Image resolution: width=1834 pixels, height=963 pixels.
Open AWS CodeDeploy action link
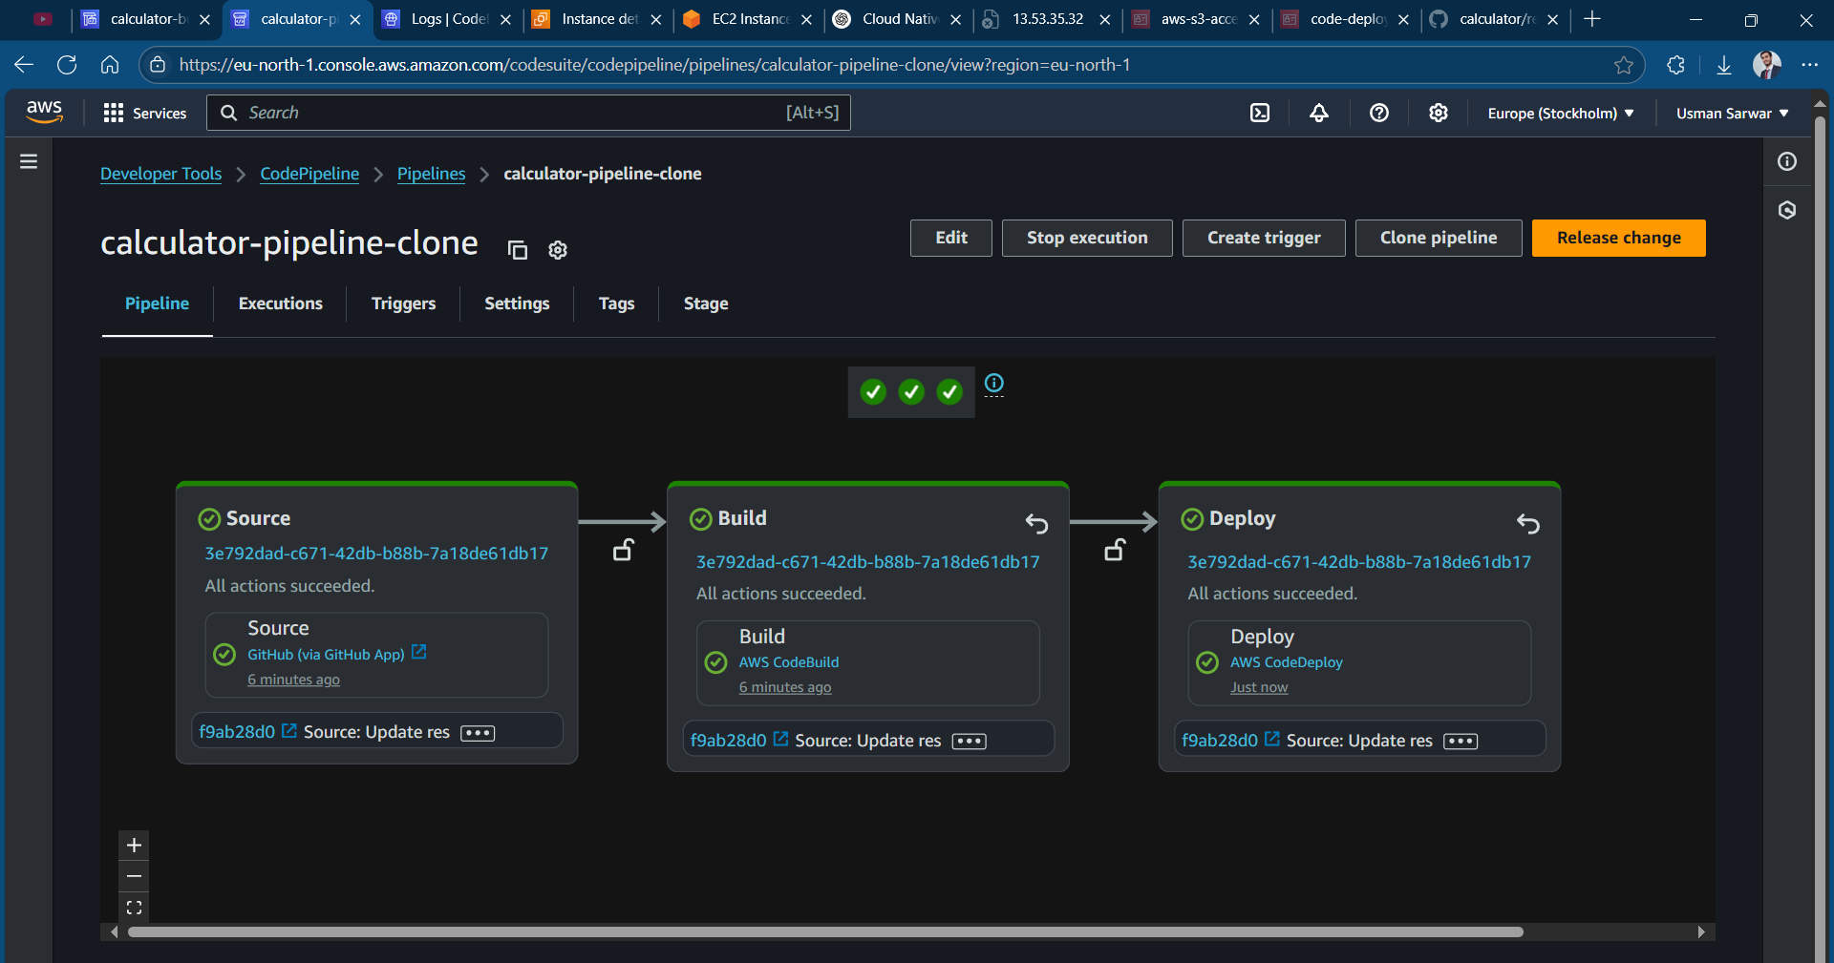click(x=1286, y=662)
